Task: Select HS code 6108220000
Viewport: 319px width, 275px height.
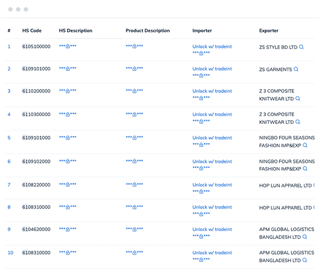Action: [x=36, y=185]
